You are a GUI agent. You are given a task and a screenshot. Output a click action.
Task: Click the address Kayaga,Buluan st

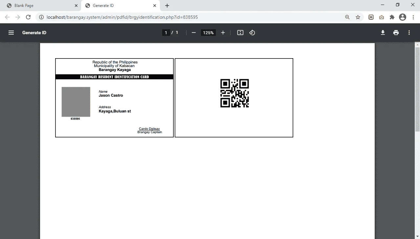[x=115, y=111]
